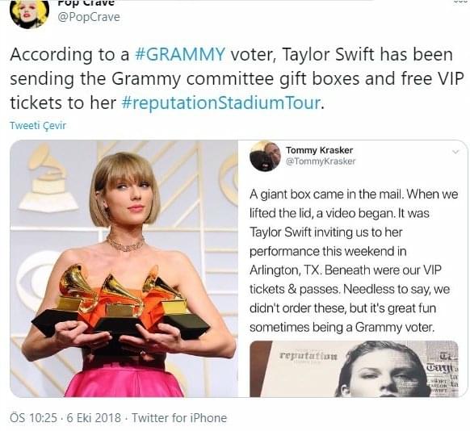Click the Grammy gramophone logo in photo
The image size is (470, 431).
[x=48, y=178]
